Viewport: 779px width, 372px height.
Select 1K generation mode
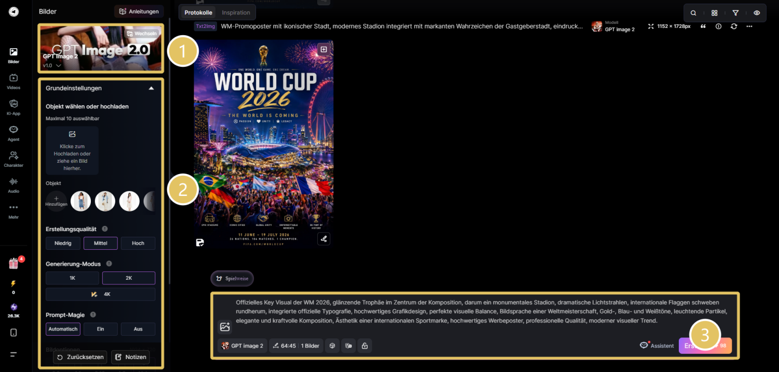[x=72, y=278]
